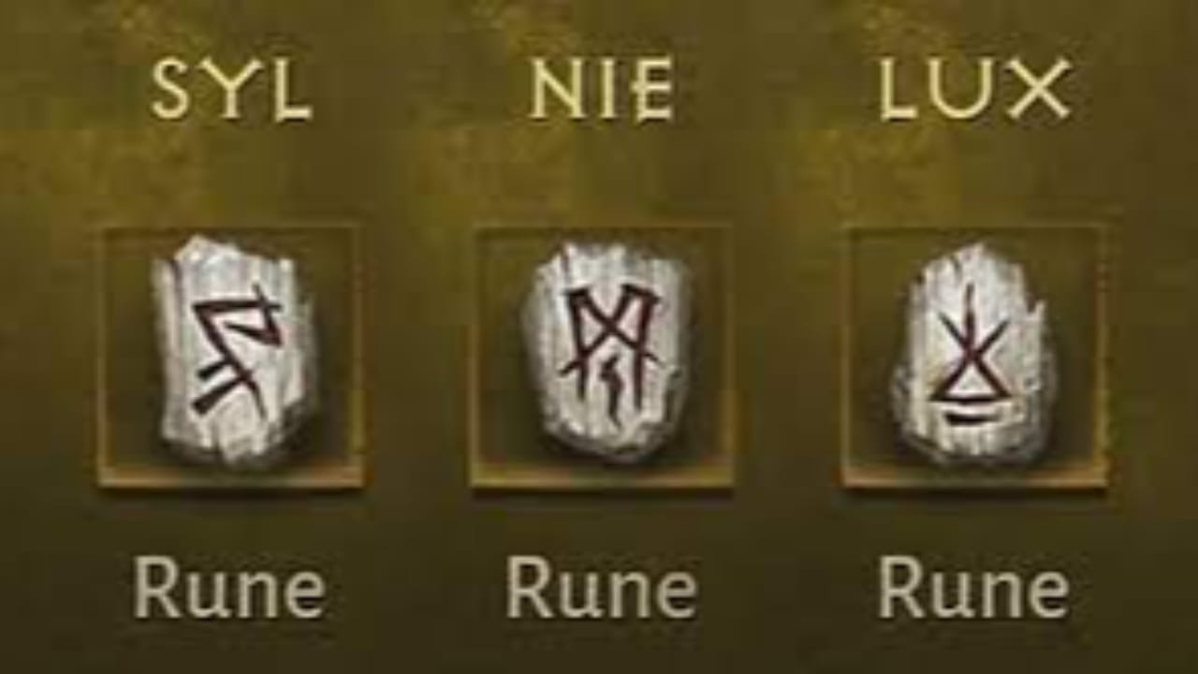Click the Rune label below NIE stone

(x=602, y=590)
